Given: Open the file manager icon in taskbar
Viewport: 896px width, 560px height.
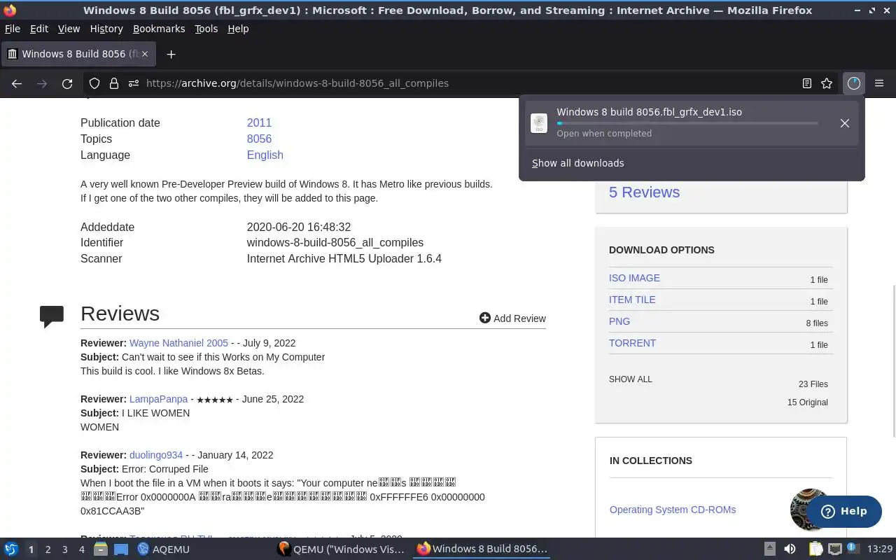Looking at the screenshot, I should 101,549.
